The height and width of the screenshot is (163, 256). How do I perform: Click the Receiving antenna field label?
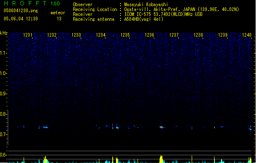pos(94,19)
